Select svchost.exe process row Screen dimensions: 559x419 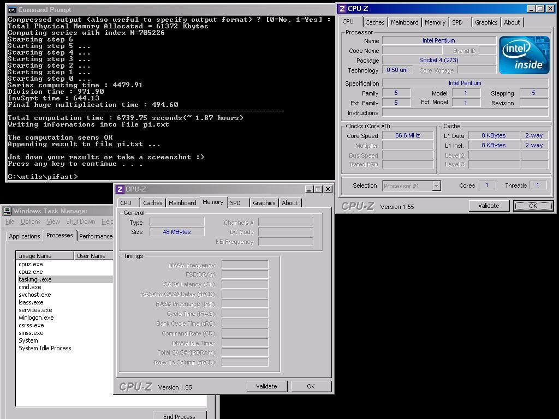tap(64, 295)
